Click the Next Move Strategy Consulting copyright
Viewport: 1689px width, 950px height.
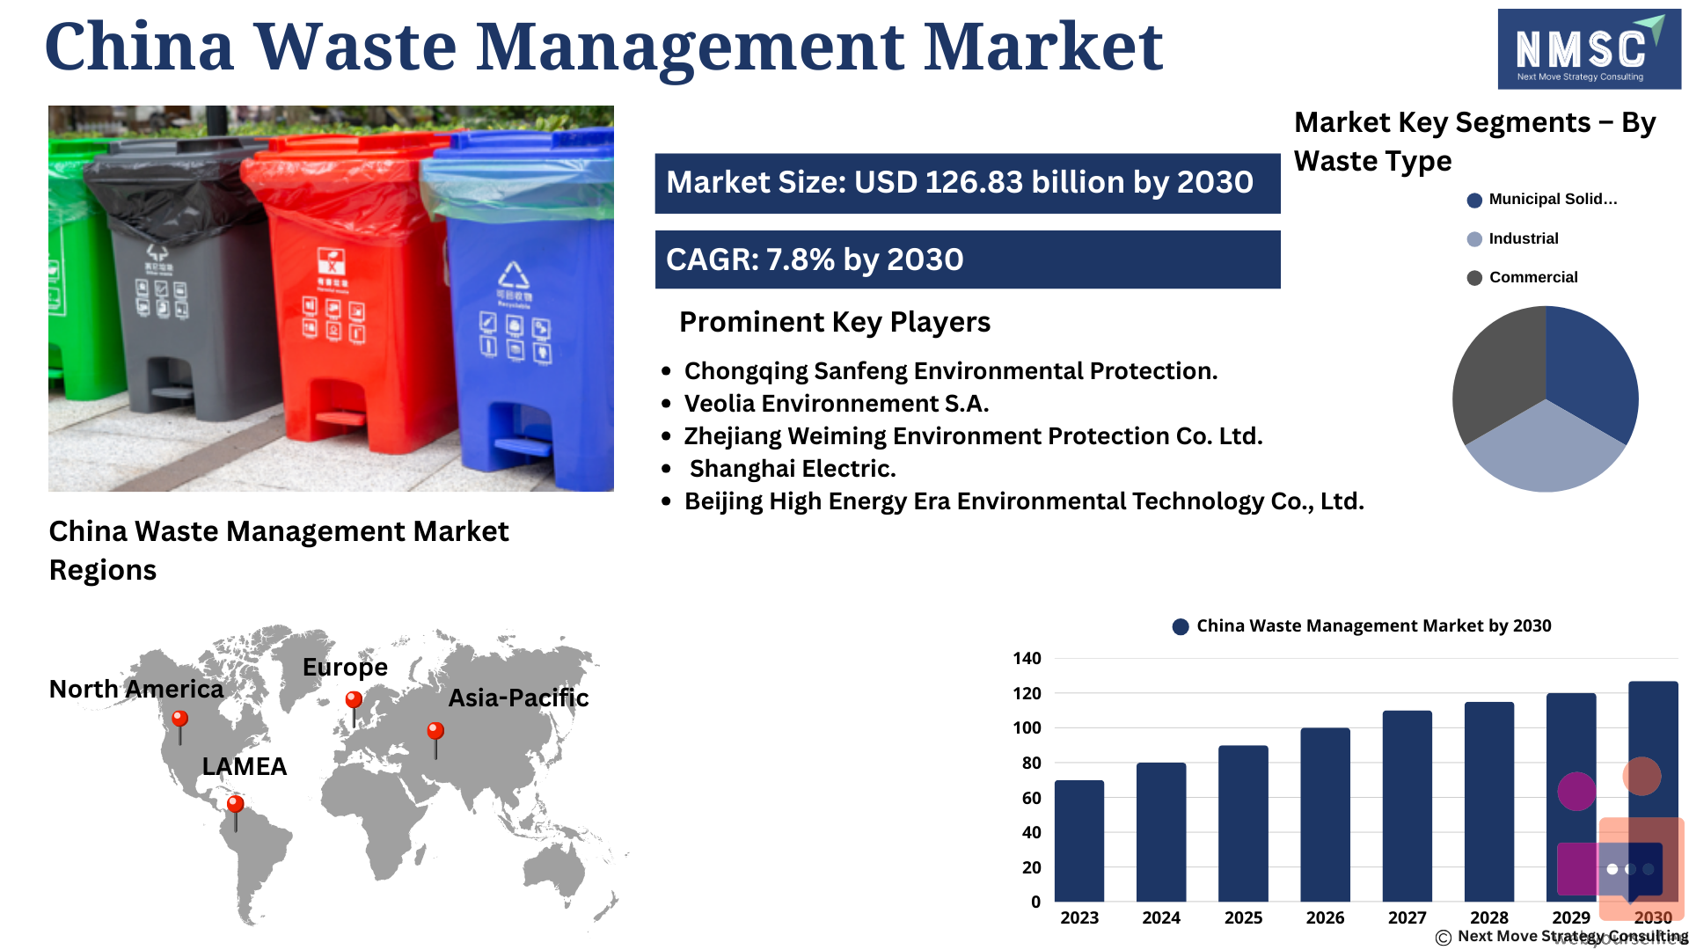pos(1561,937)
